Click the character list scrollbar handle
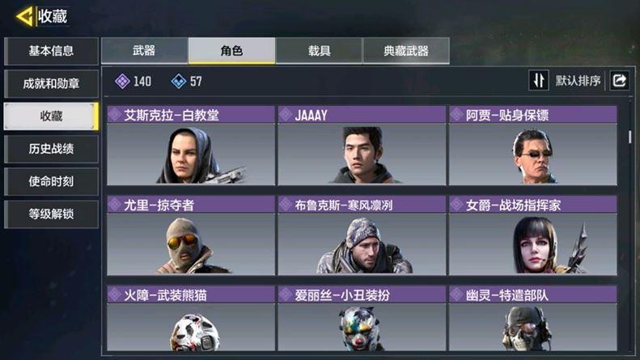 point(630,137)
